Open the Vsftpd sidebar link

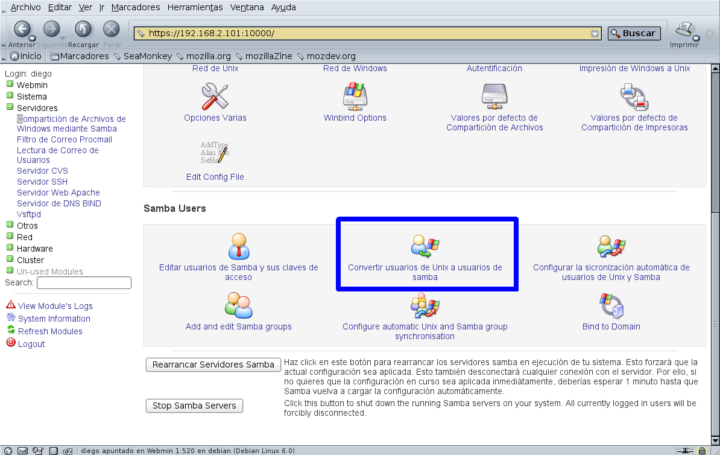click(x=29, y=214)
